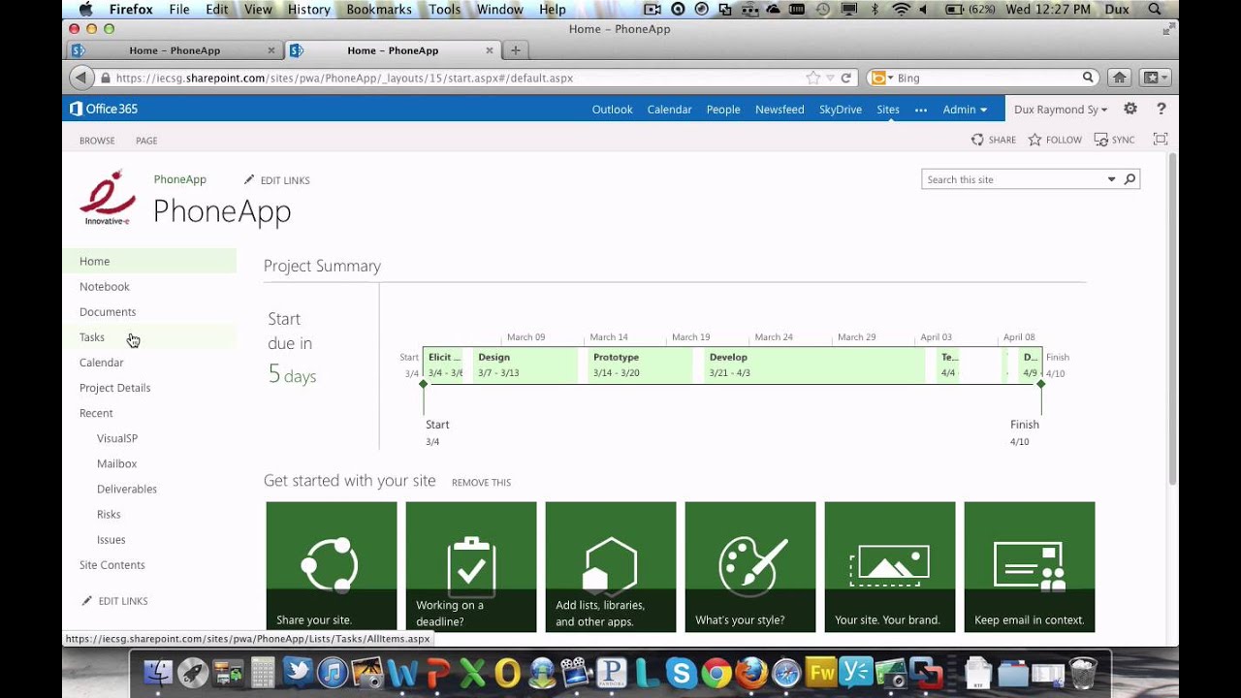Open a new Firefox tab
Screen dimensions: 1241x698
tap(515, 50)
